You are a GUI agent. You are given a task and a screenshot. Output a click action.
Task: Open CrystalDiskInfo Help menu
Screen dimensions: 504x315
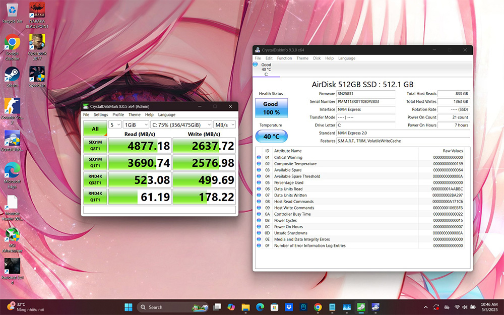coord(329,58)
